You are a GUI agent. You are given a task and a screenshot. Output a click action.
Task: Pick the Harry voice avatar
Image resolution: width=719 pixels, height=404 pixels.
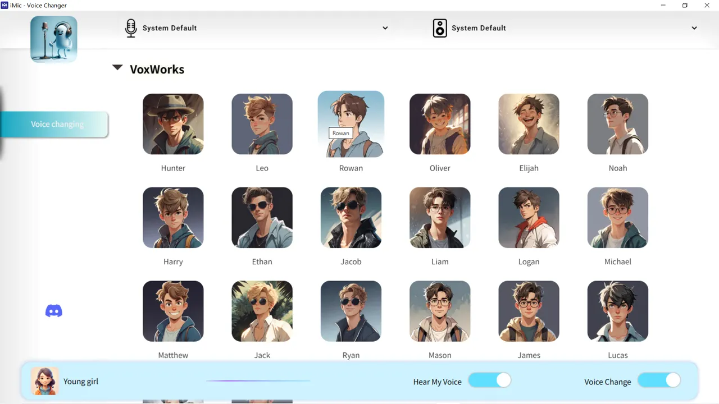[173, 218]
